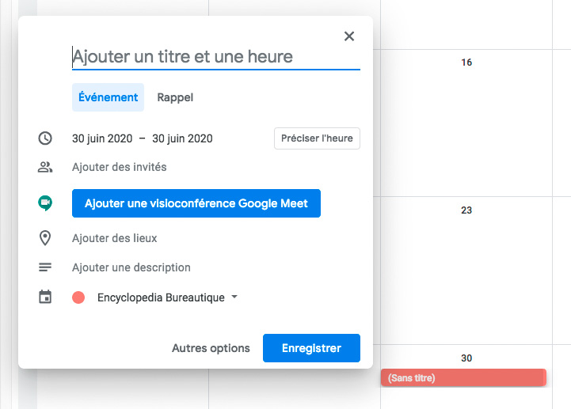Add a Google Meet video conference
The height and width of the screenshot is (409, 571).
pyautogui.click(x=196, y=203)
